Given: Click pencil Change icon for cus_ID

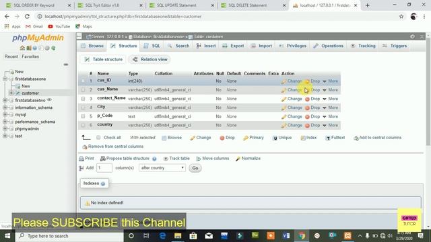Looking at the screenshot, I should [x=284, y=81].
